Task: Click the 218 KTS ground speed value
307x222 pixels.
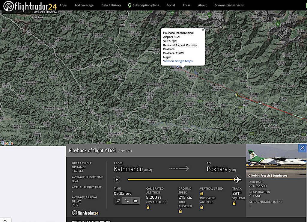Action: click(x=185, y=197)
